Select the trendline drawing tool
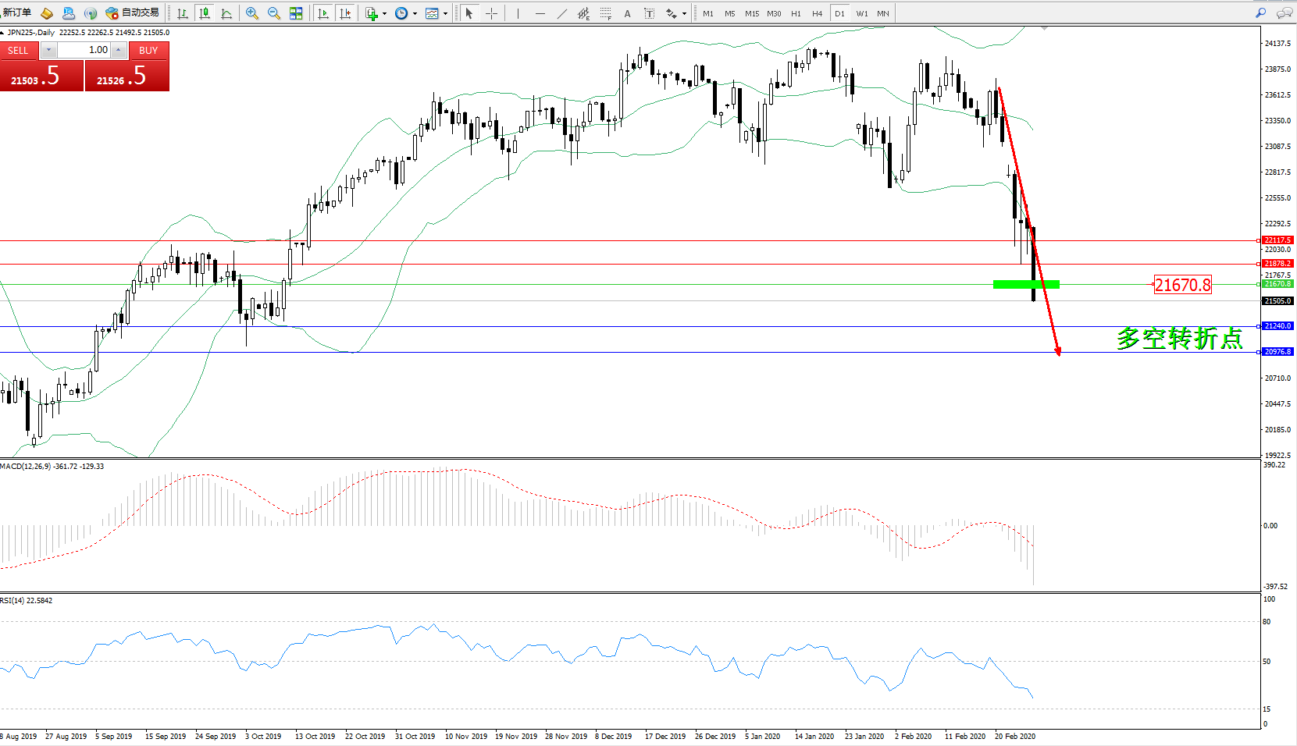1297x746 pixels. click(x=562, y=13)
